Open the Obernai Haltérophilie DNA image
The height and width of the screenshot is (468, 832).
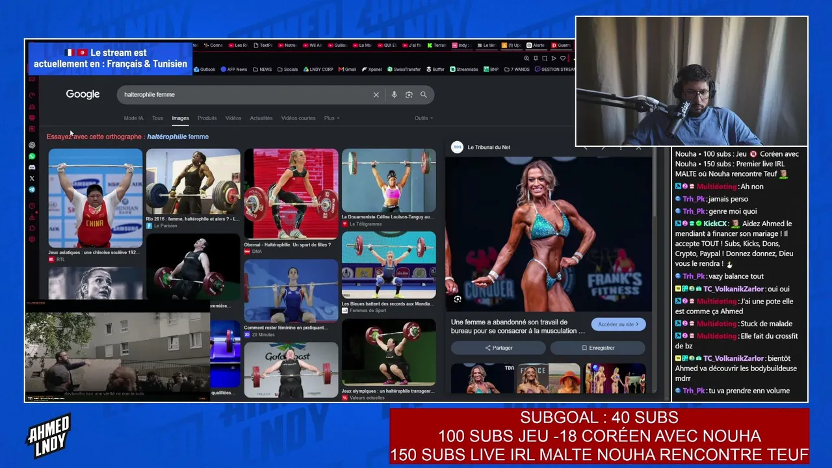pyautogui.click(x=291, y=194)
